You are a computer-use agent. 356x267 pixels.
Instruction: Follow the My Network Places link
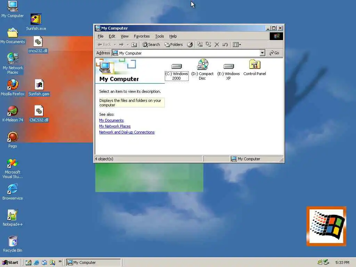115,126
